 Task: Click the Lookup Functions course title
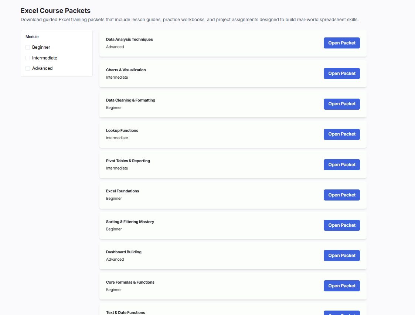pos(122,130)
